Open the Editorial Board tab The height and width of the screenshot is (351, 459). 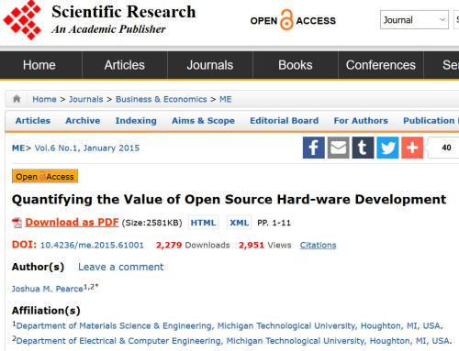click(x=285, y=121)
